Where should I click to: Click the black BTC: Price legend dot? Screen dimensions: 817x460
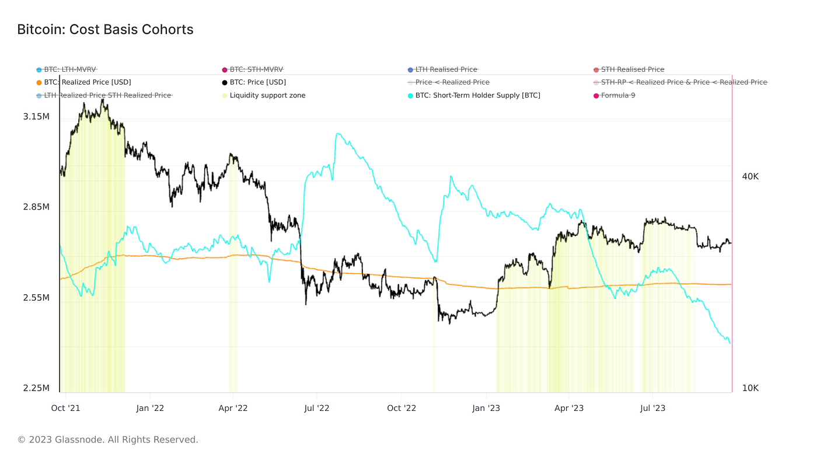[225, 82]
